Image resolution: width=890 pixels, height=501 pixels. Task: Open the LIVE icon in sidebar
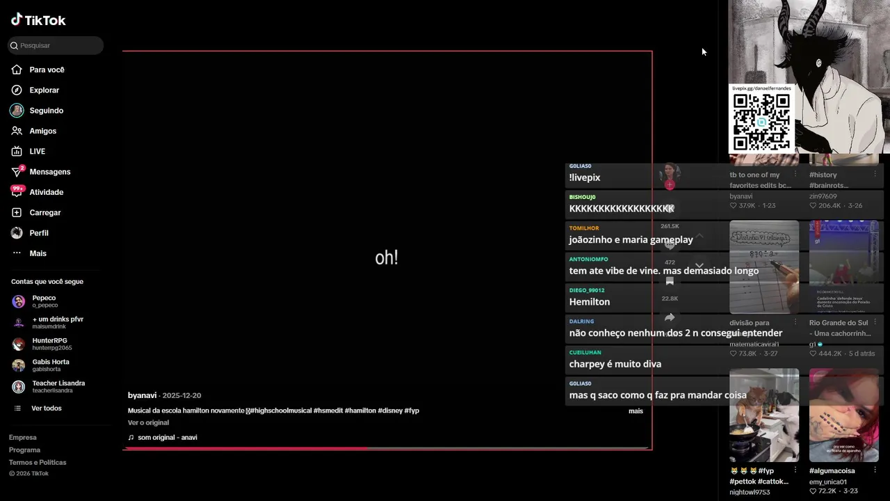click(x=17, y=152)
